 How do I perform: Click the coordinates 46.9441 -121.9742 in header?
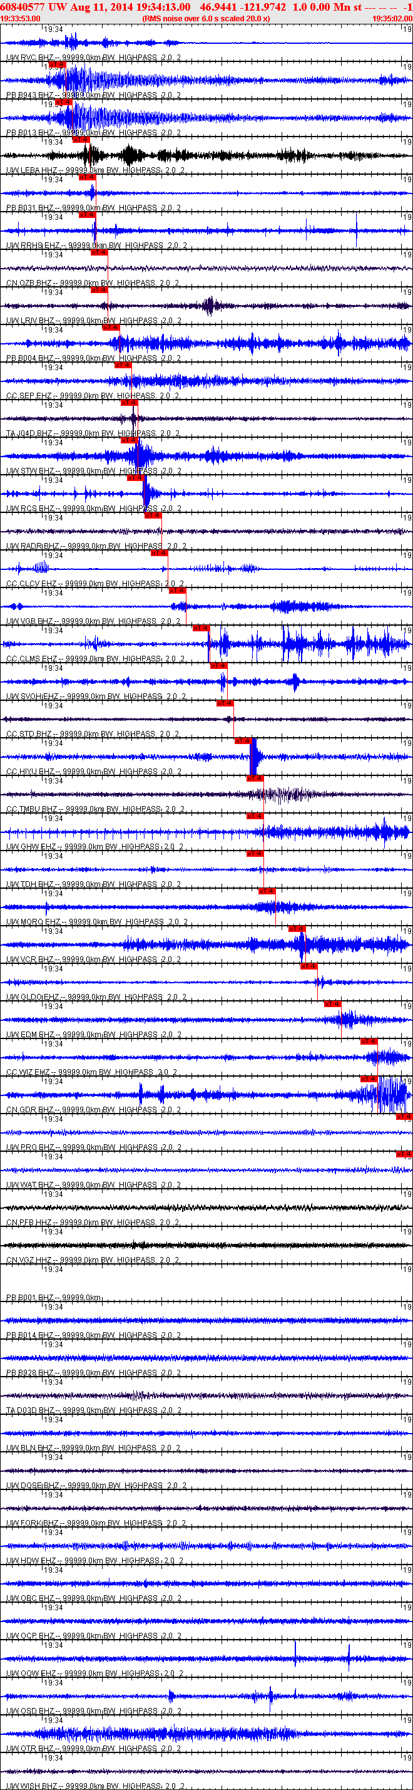click(243, 7)
